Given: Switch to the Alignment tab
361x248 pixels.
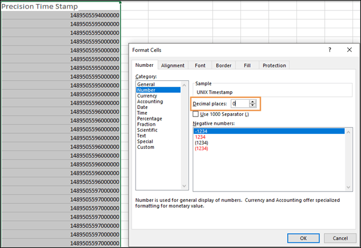Looking at the screenshot, I should [x=172, y=65].
